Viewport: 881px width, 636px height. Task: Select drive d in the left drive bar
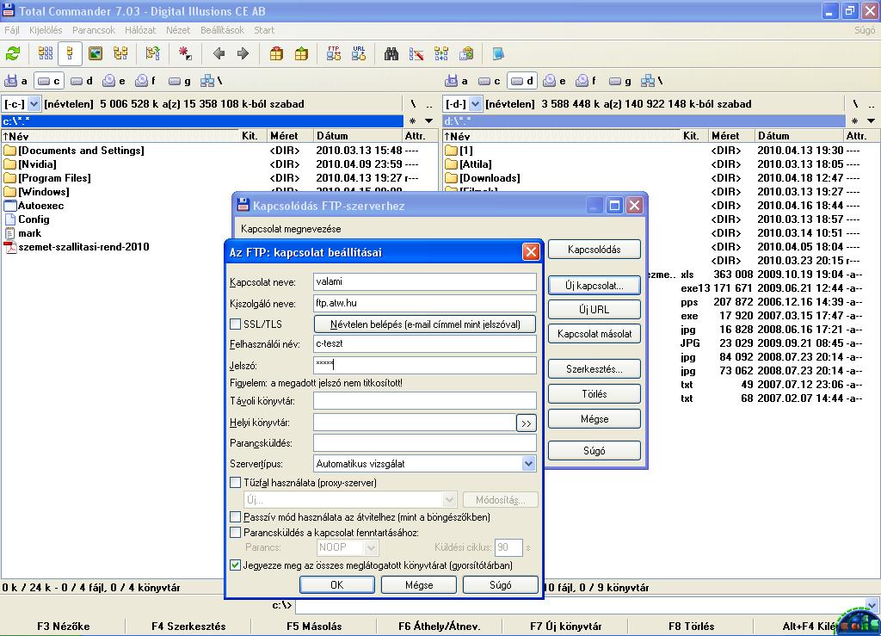pyautogui.click(x=82, y=81)
